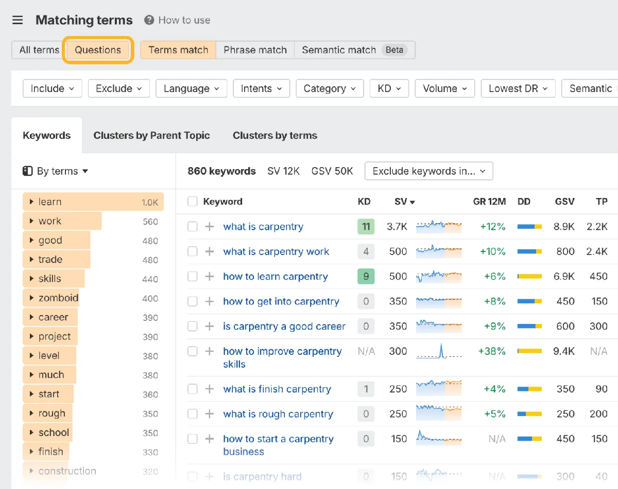This screenshot has height=489, width=618.
Task: Click the KD badge 11 for 'what is carpentry'
Action: point(366,227)
